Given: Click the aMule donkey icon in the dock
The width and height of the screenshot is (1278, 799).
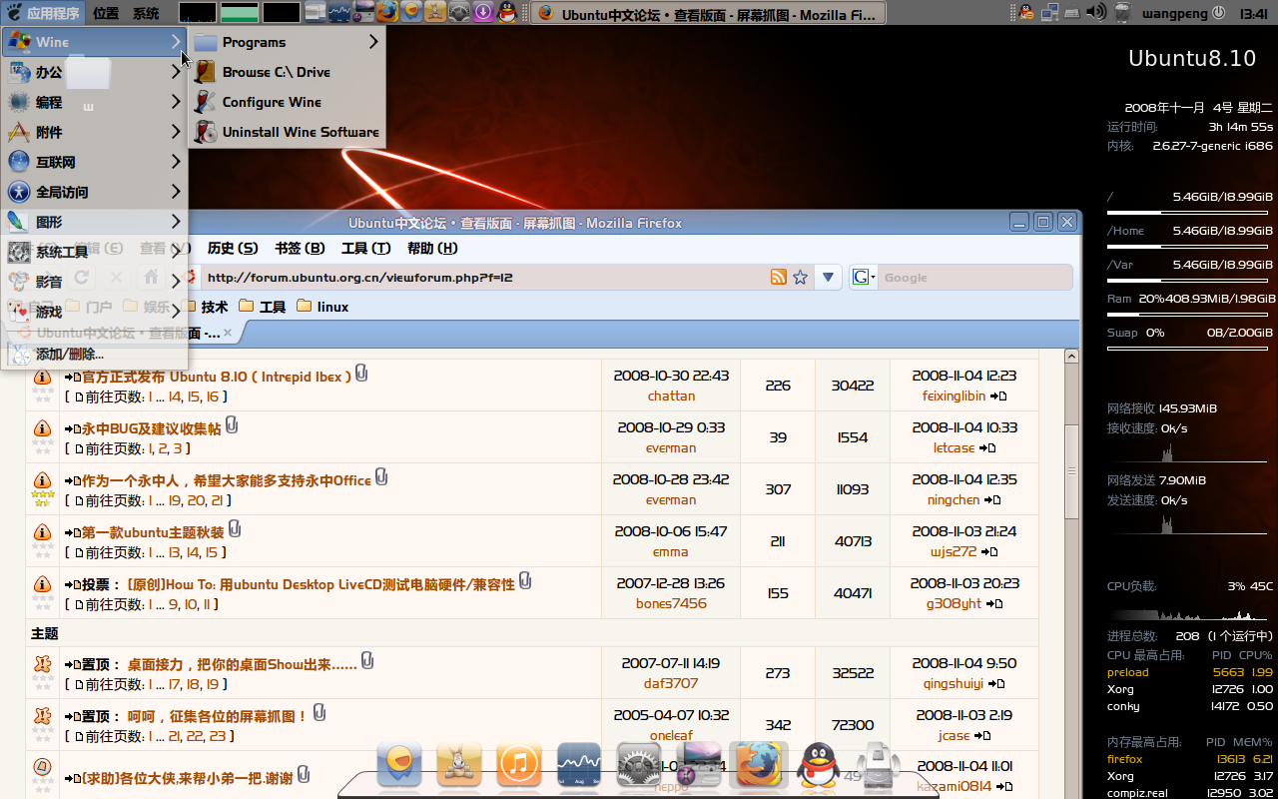Looking at the screenshot, I should tap(459, 765).
